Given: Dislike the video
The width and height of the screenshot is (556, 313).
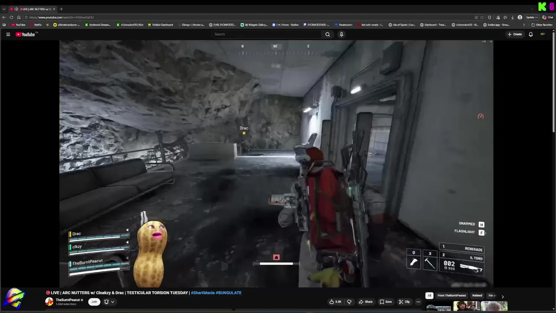Looking at the screenshot, I should 349,302.
